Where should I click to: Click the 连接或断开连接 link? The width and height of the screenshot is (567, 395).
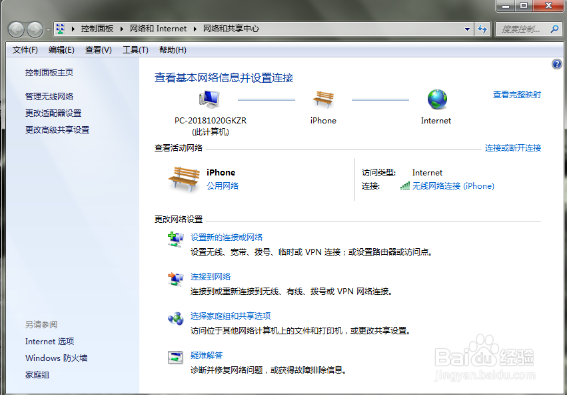tap(513, 147)
